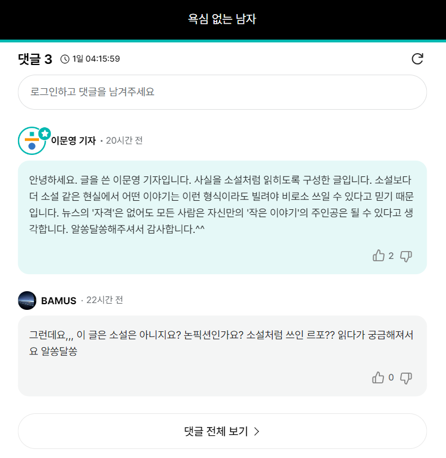Open 댓글 전체 보기 to view all comments
The image size is (446, 458).
(222, 431)
